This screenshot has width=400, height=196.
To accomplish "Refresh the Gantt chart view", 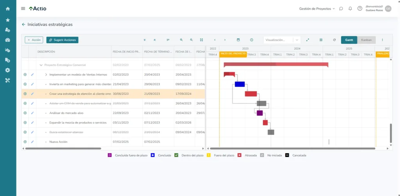I will tap(334, 40).
